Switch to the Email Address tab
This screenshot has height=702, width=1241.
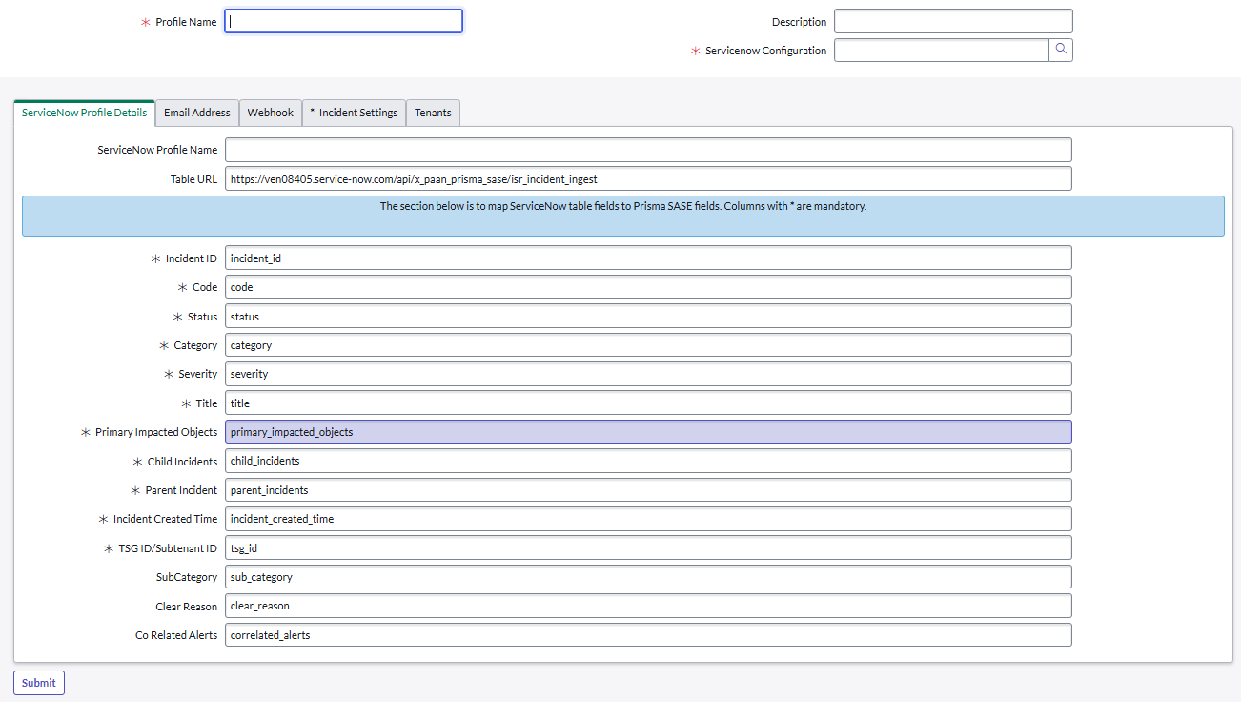pos(197,113)
